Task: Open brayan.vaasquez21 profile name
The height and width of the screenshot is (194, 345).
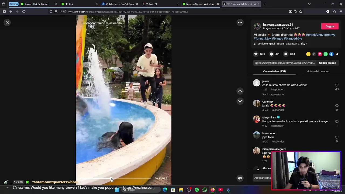Action: click(x=278, y=25)
